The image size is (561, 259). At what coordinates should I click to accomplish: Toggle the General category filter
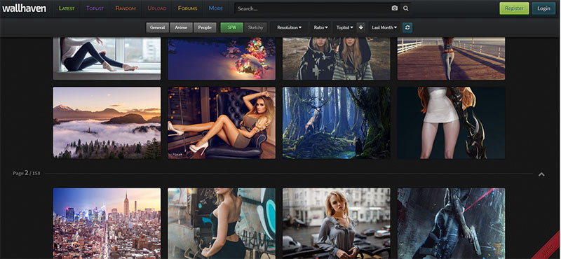tap(157, 27)
